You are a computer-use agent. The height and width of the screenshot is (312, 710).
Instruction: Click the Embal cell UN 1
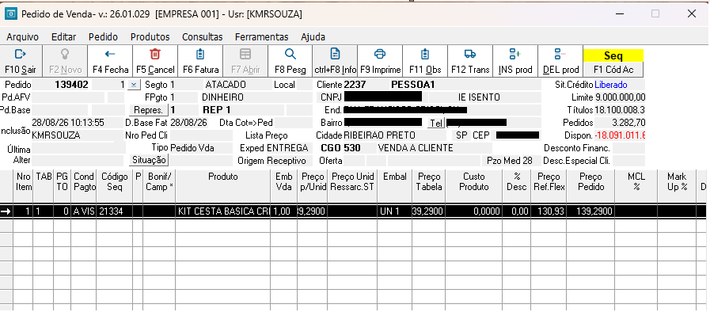[394, 211]
